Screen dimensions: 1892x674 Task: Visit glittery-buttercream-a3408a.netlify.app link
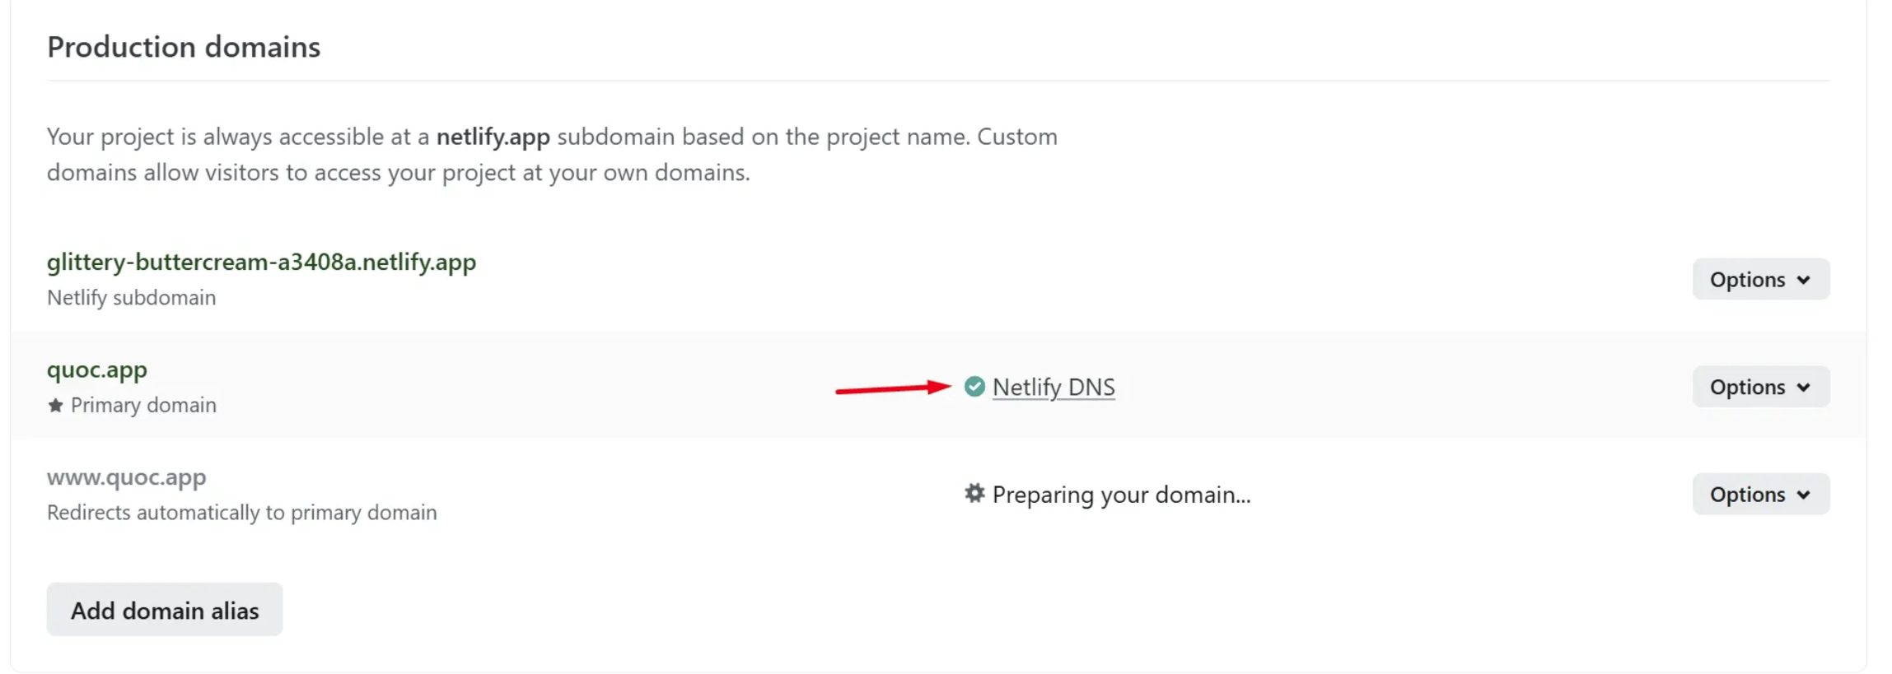pos(261,262)
